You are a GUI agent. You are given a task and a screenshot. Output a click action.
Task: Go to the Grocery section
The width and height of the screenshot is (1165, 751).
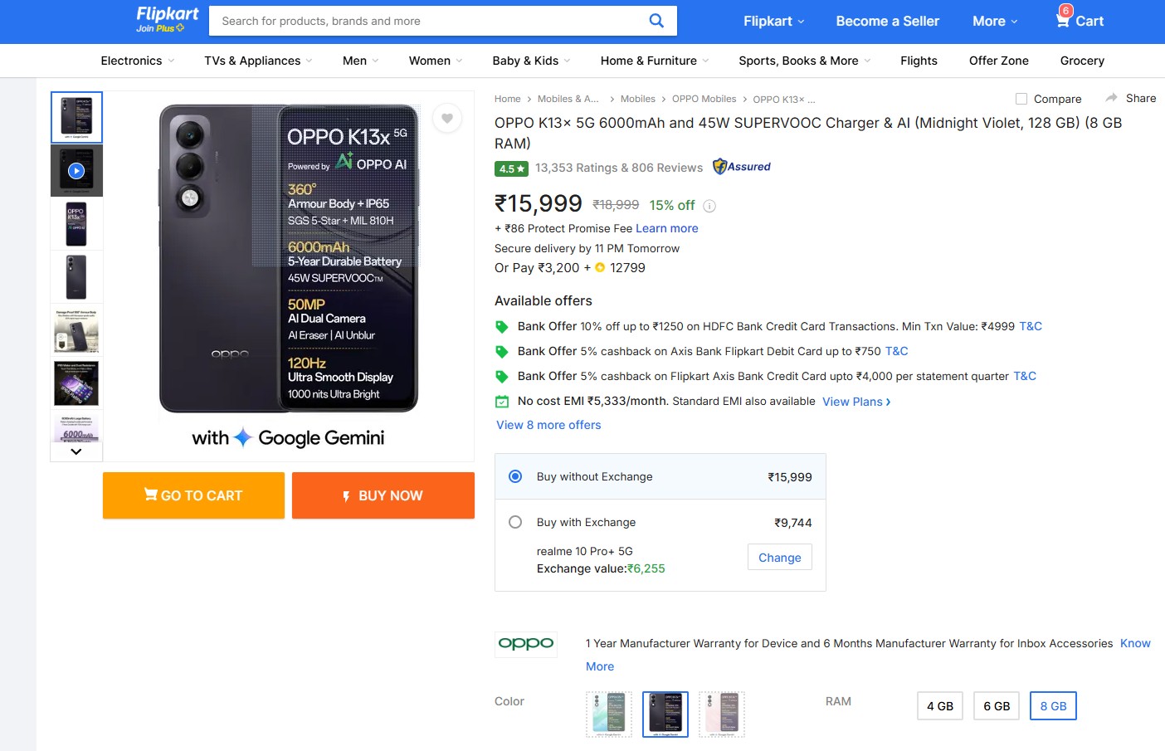pyautogui.click(x=1081, y=61)
